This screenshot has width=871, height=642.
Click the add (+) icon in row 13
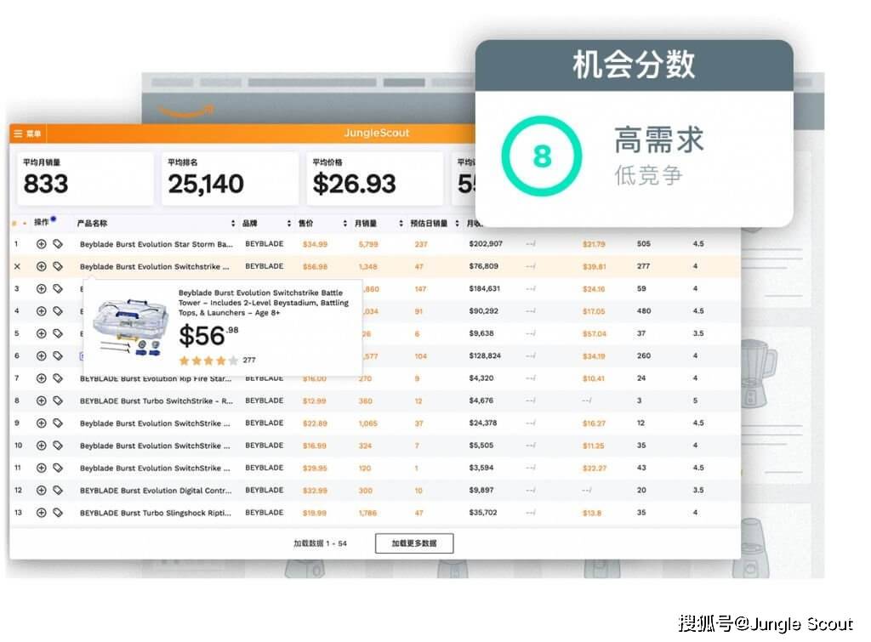click(41, 513)
